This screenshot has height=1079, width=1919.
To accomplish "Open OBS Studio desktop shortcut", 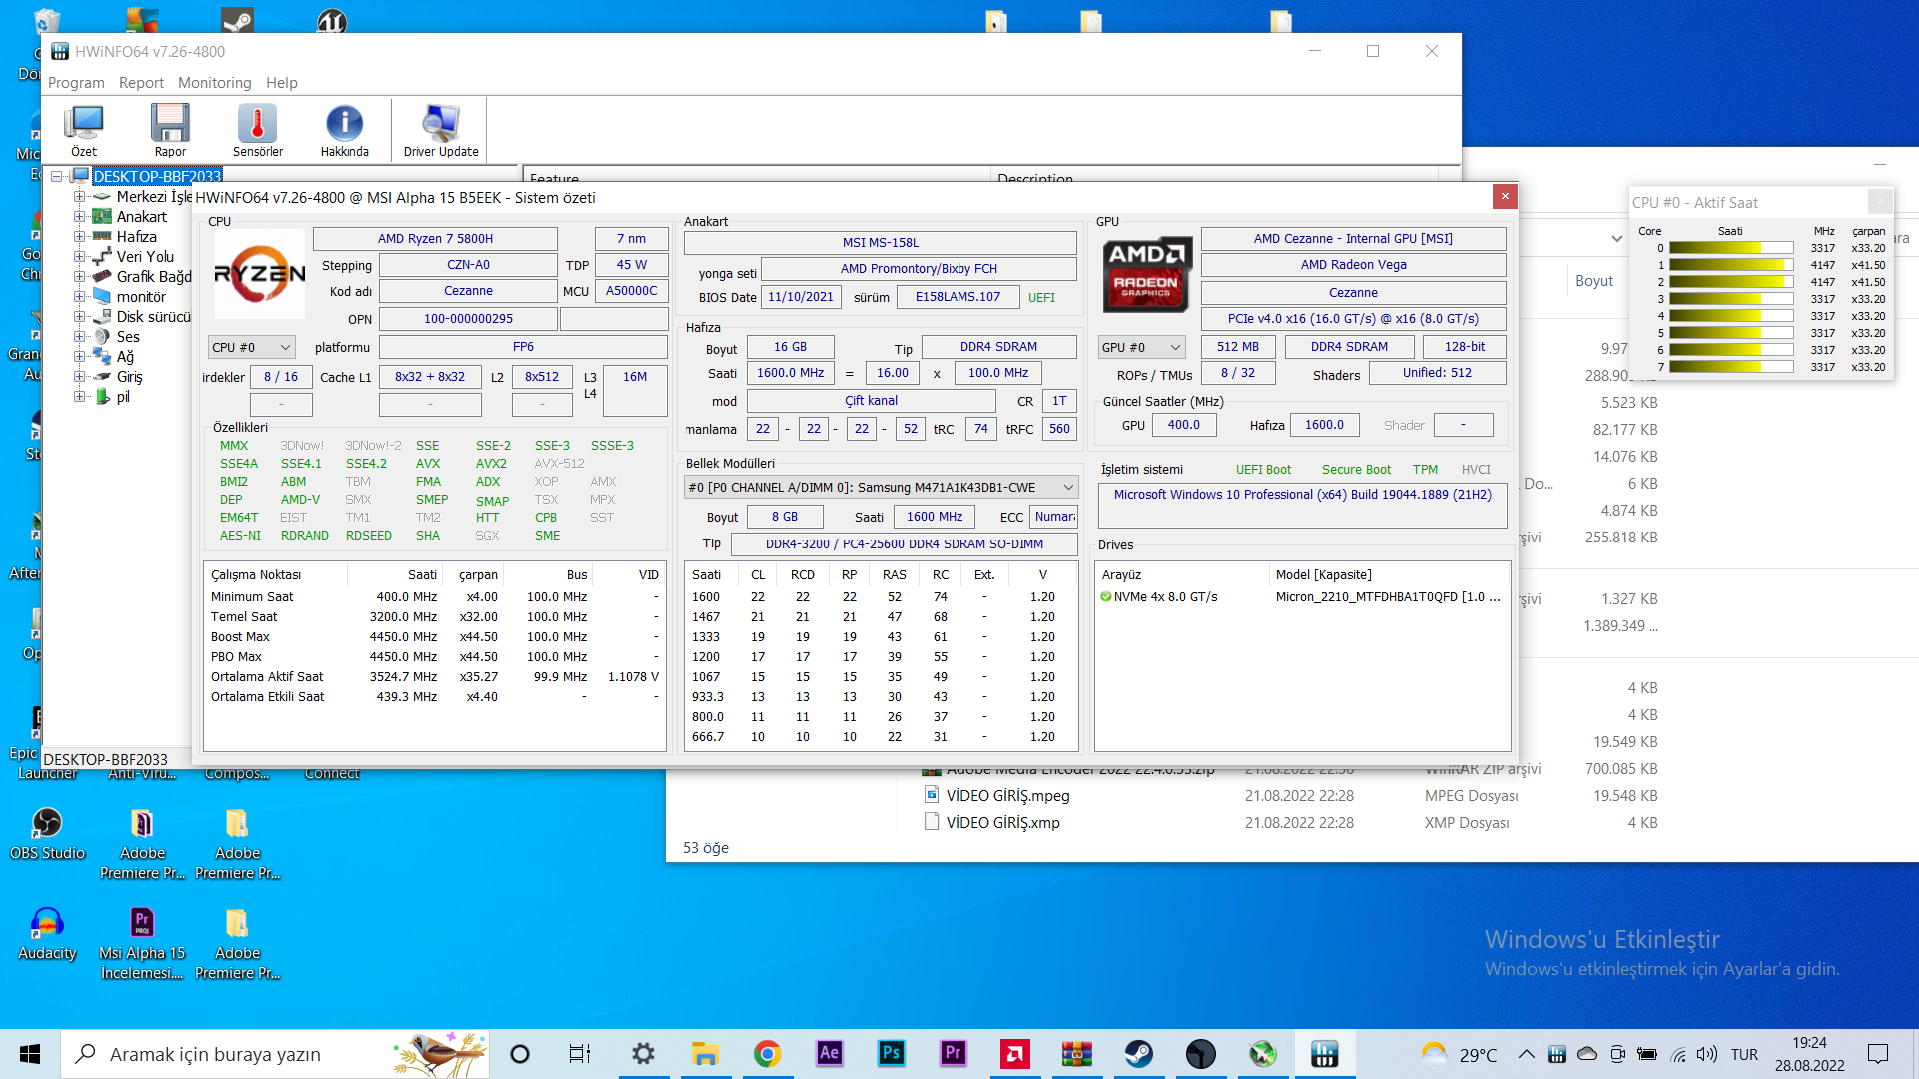I will pyautogui.click(x=47, y=833).
